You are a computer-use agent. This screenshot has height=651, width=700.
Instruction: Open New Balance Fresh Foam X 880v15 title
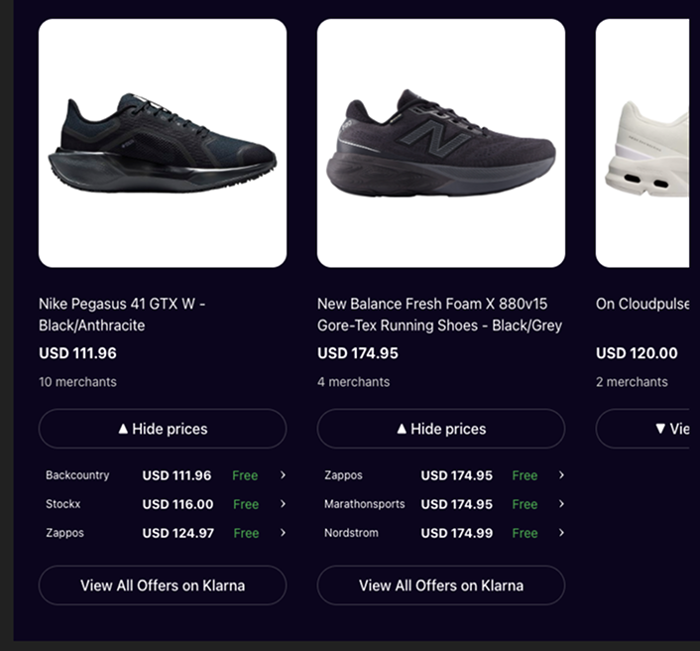[439, 315]
